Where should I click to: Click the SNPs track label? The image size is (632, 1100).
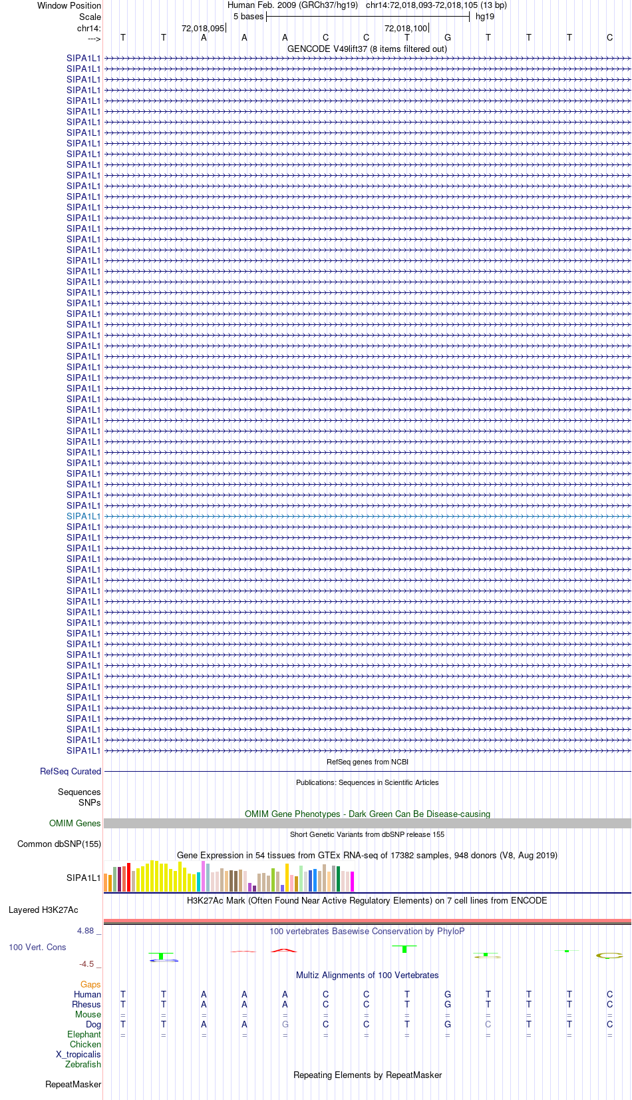pos(90,802)
